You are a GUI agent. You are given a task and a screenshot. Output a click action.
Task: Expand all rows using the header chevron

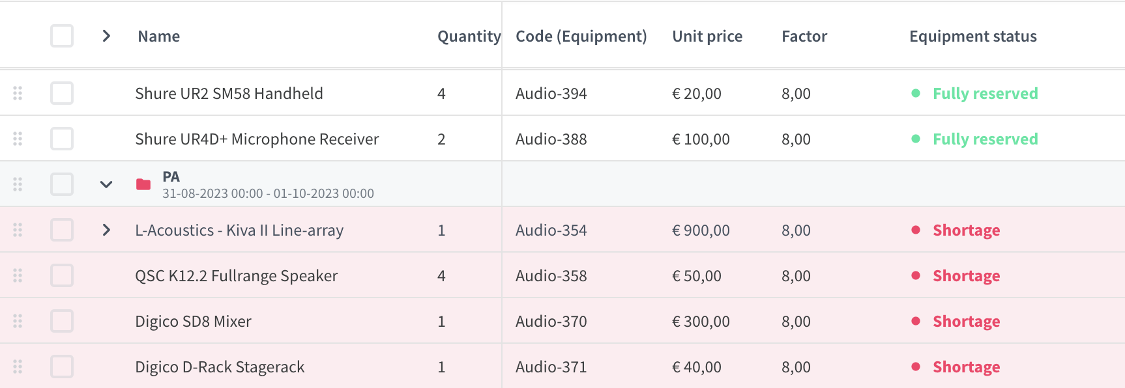(x=106, y=36)
